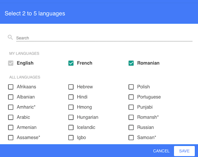Check the Russian checkbox
198x157 pixels.
click(131, 127)
